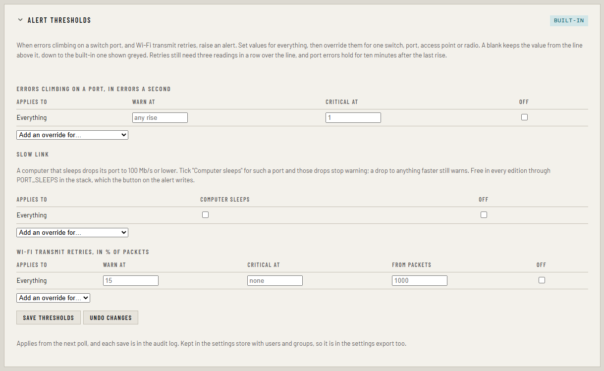The height and width of the screenshot is (371, 604).
Task: Tick Off checkbox in Slow Link row
Action: (x=484, y=215)
